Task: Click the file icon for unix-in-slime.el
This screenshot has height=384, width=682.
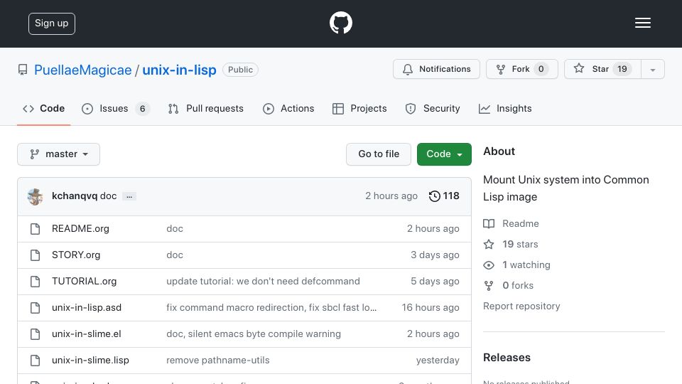Action: 36,334
